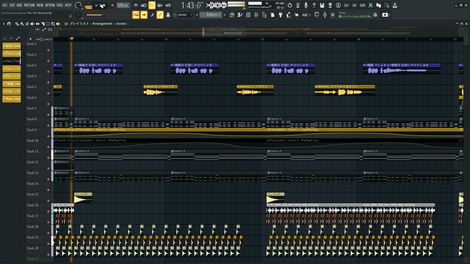Toggle PAT/SONG mode switch
The image size is (470, 264).
point(88,5)
